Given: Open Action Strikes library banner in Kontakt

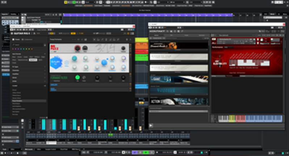Looking at the screenshot, I should (x=179, y=102).
